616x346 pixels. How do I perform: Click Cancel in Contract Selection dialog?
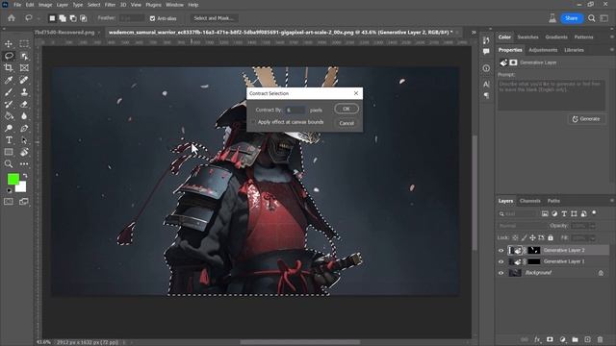(x=346, y=123)
